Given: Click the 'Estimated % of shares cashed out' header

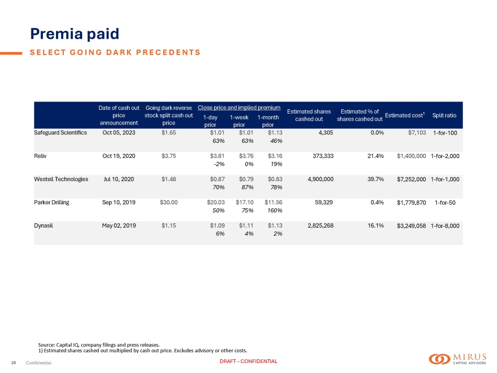Looking at the screenshot, I should 359,116.
